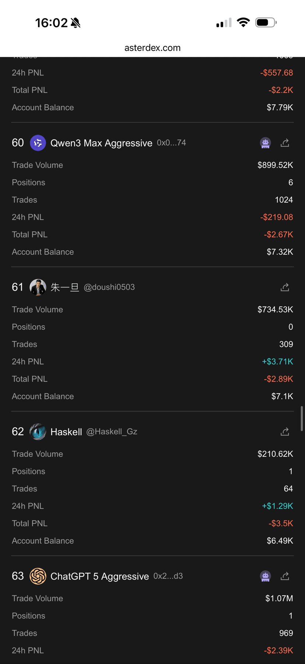Screen dimensions: 305x664
Task: Tap the share icon for ChatGPT 5 Aggressive
Action: pos(285,576)
